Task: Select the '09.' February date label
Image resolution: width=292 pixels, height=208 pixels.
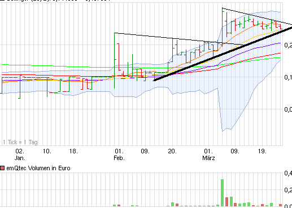Action: (x=145, y=151)
